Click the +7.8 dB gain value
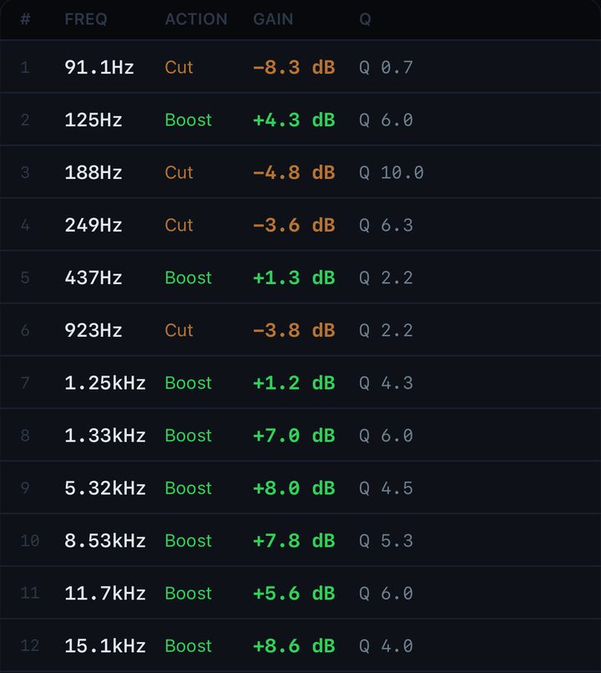The image size is (601, 673). pos(294,541)
